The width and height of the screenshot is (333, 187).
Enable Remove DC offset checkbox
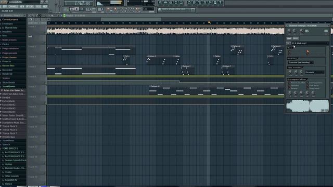click(x=289, y=83)
